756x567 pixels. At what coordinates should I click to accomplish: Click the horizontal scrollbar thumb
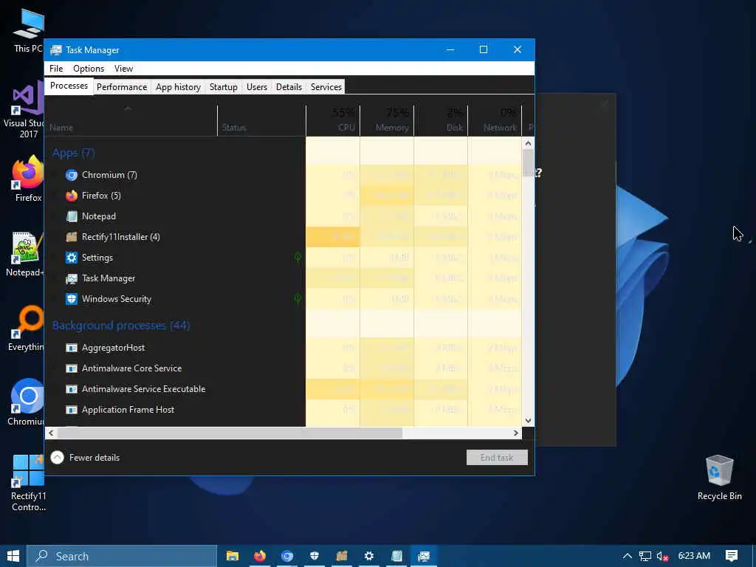tap(230, 433)
